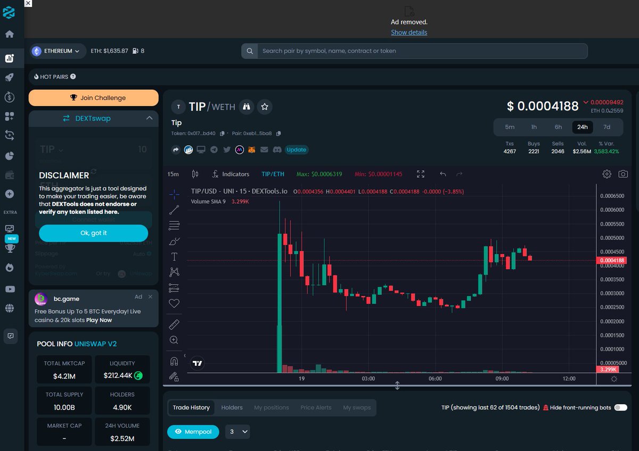The height and width of the screenshot is (451, 639).
Task: Open the dollar-circle icon in the sidebar
Action: click(9, 97)
